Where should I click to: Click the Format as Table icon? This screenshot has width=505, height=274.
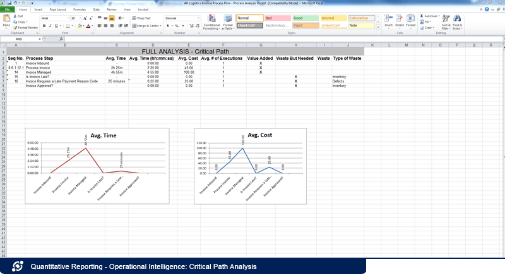click(x=227, y=22)
